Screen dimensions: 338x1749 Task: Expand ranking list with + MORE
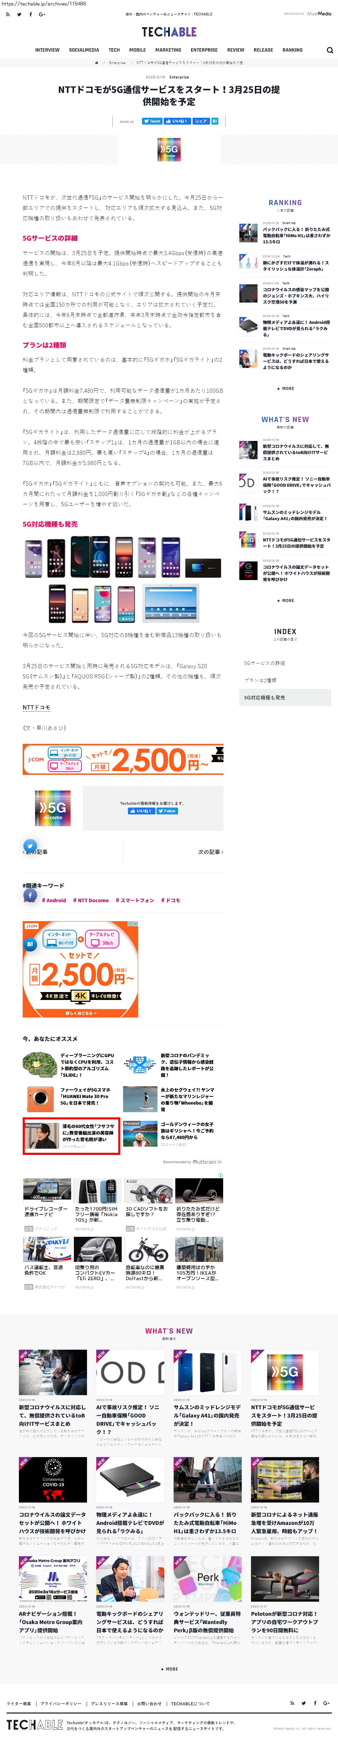[x=285, y=389]
